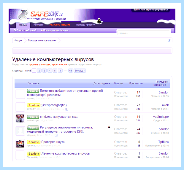Open thread Лечение компьютерных вирусов

[x=66, y=153]
